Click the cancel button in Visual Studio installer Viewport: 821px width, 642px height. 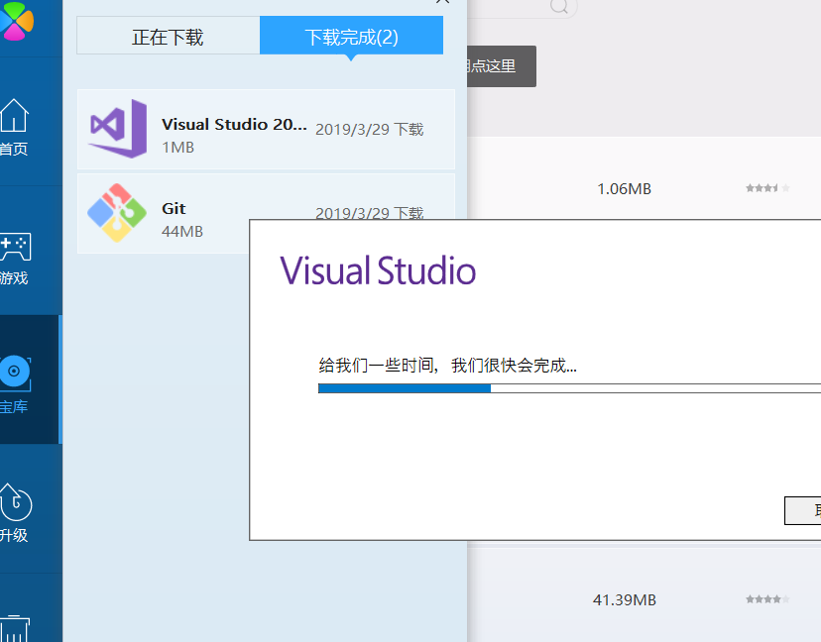coord(802,510)
